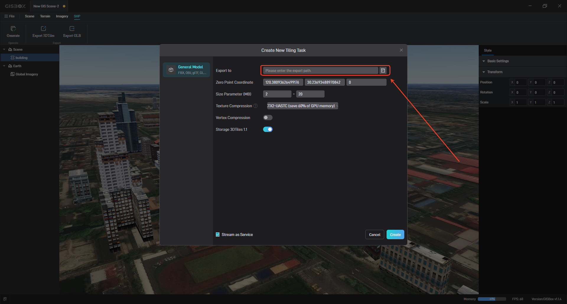This screenshot has width=567, height=304.
Task: Click the Export GLB icon
Action: click(72, 29)
